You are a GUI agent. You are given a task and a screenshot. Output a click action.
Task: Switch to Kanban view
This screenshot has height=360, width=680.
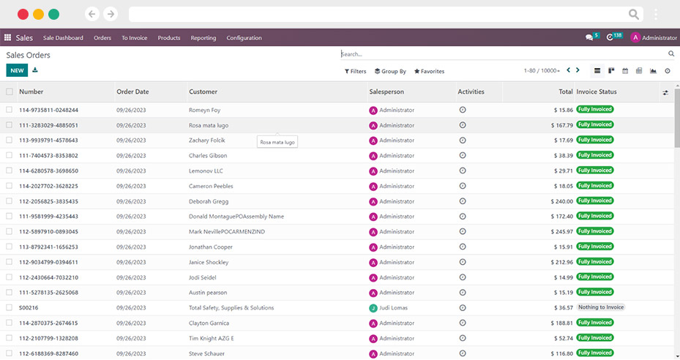(x=611, y=71)
